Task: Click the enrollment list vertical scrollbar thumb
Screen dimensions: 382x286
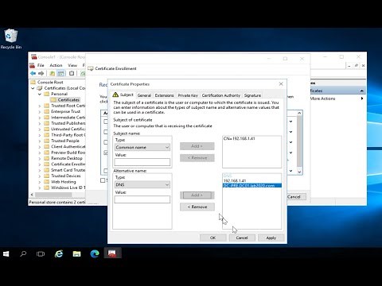Action: [x=299, y=141]
